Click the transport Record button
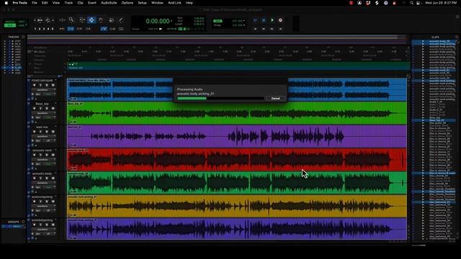This screenshot has height=259, width=461. 280,20
